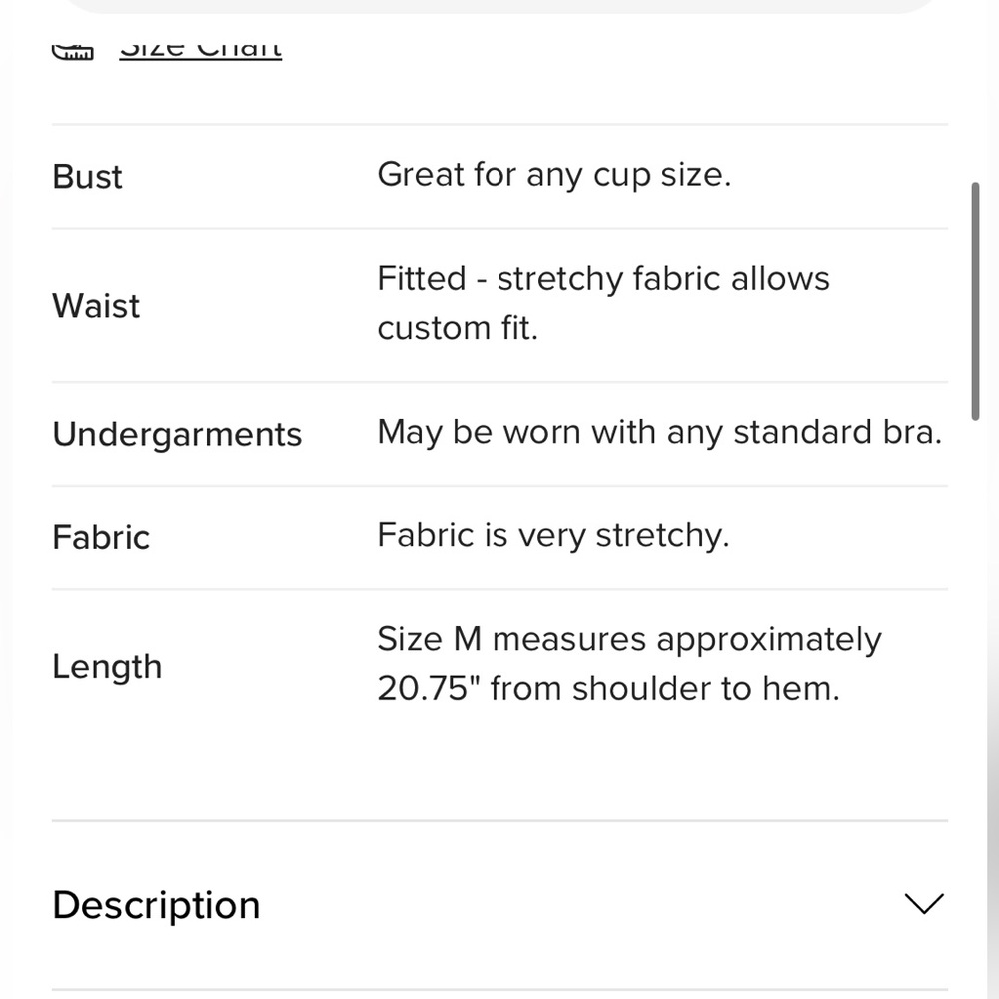The width and height of the screenshot is (999, 999).
Task: Select the Bust row label
Action: [x=87, y=177]
